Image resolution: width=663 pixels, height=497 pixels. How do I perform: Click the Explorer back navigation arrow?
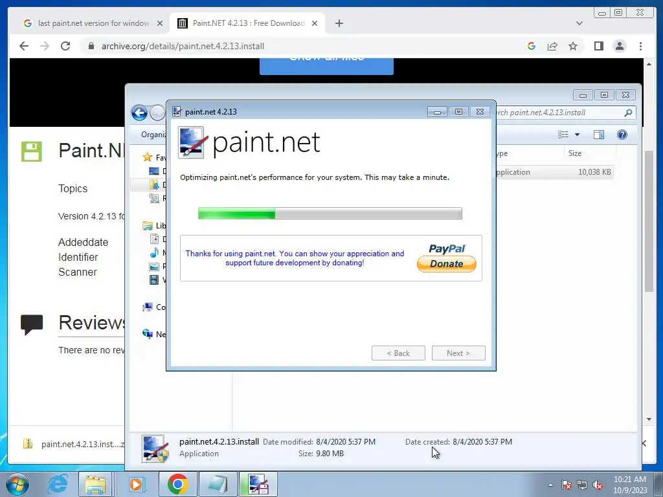(139, 113)
